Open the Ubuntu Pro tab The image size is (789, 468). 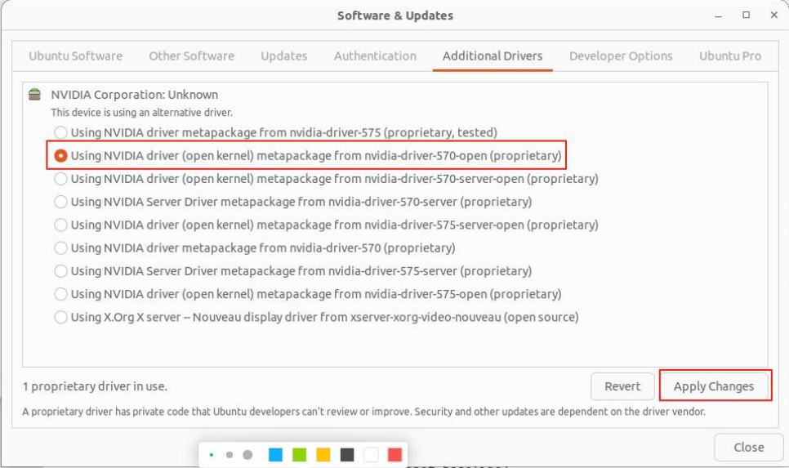click(730, 56)
